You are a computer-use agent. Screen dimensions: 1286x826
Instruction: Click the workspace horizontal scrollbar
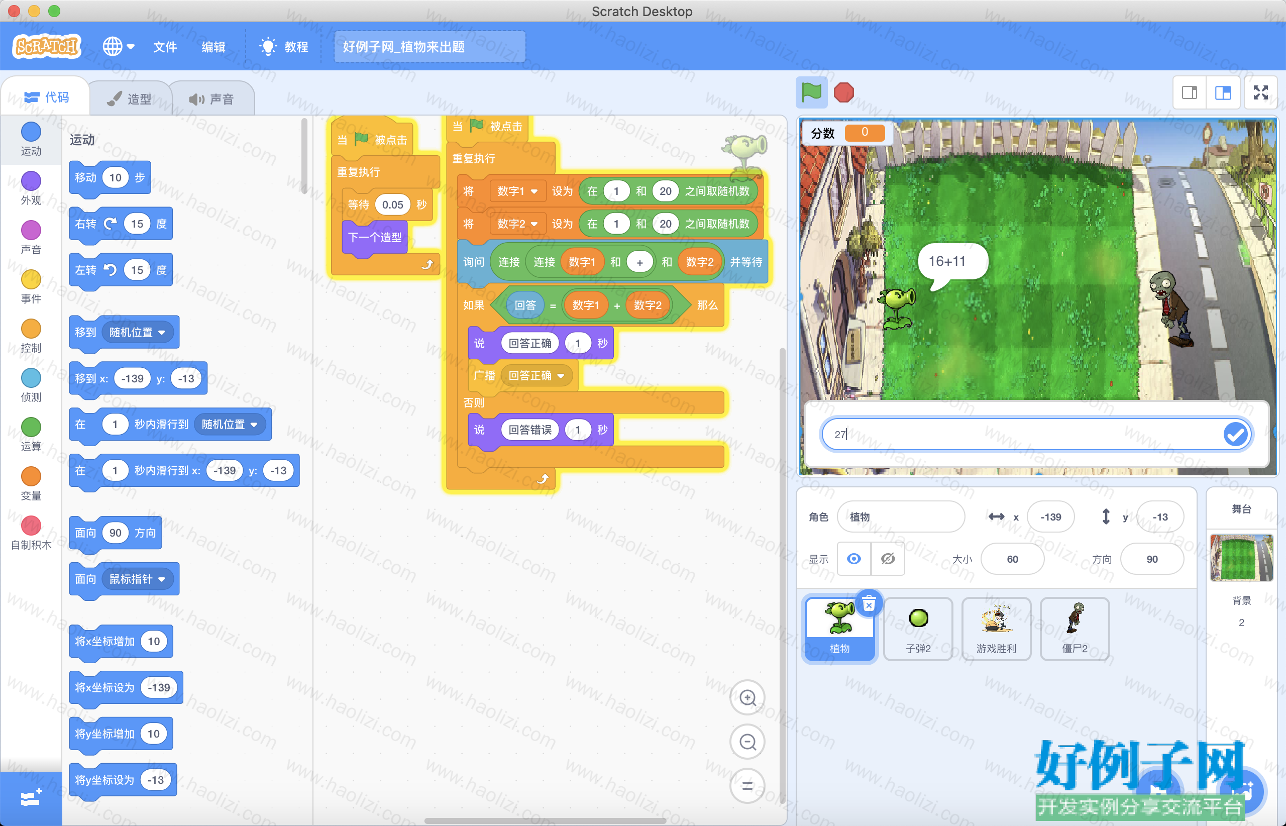click(x=545, y=820)
